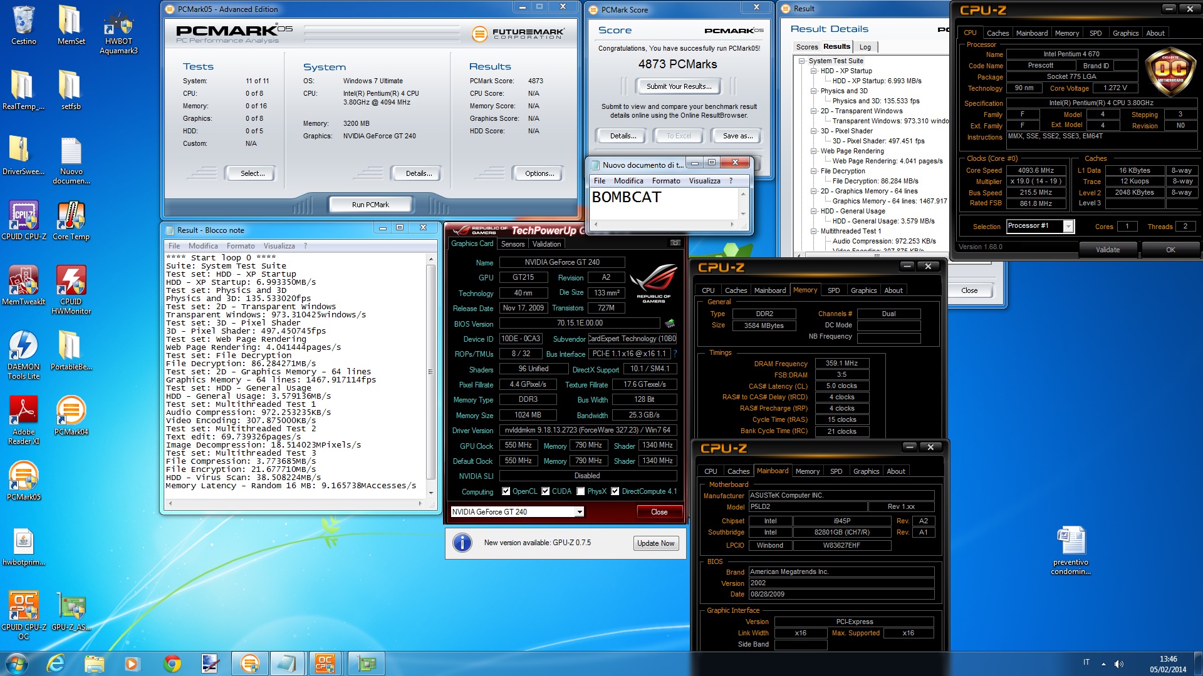Collapse the 2D - Transparent Windows node

click(x=814, y=111)
